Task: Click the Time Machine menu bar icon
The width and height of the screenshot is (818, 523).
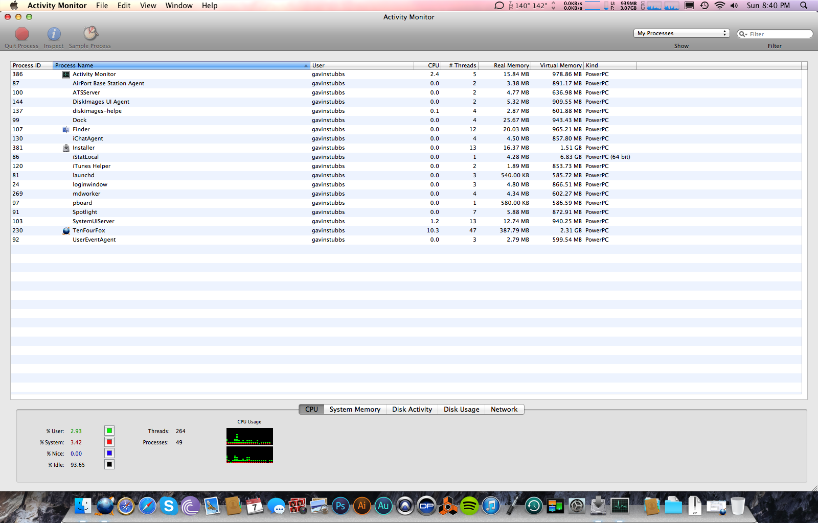Action: coord(705,6)
